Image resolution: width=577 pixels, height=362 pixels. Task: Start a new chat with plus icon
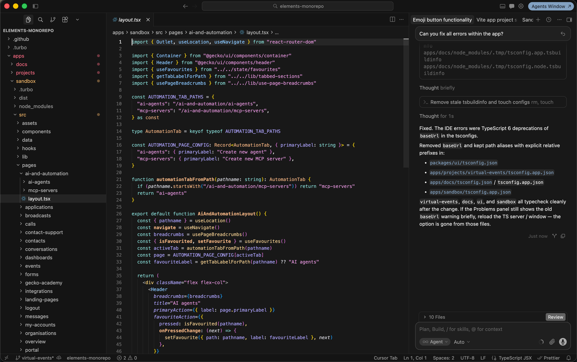point(538,19)
